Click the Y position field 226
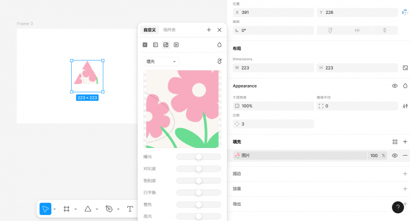 357,12
